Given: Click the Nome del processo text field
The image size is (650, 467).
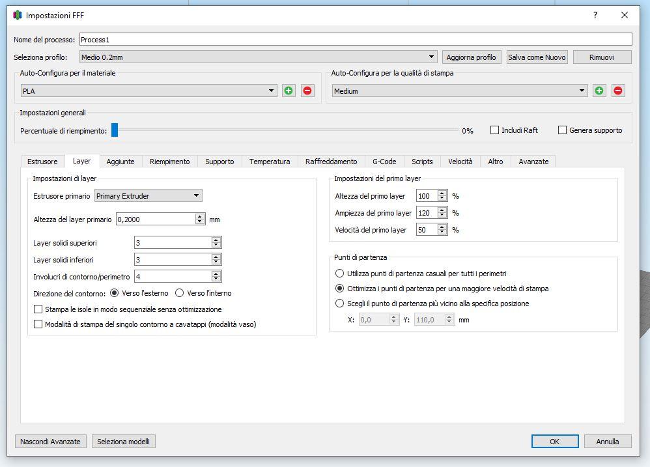Looking at the screenshot, I should coord(355,40).
